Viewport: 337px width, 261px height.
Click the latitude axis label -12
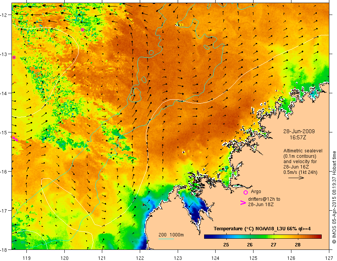point(3,15)
